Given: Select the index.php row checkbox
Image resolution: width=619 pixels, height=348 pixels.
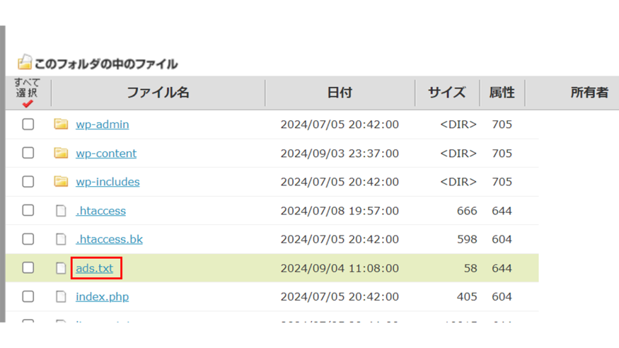Looking at the screenshot, I should coord(28,297).
